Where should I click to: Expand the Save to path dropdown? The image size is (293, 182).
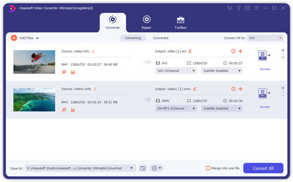[131, 168]
